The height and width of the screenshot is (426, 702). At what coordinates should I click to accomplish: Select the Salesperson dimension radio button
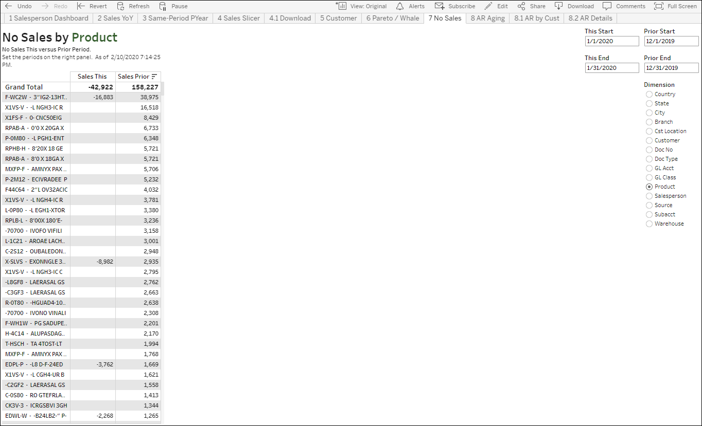[649, 196]
